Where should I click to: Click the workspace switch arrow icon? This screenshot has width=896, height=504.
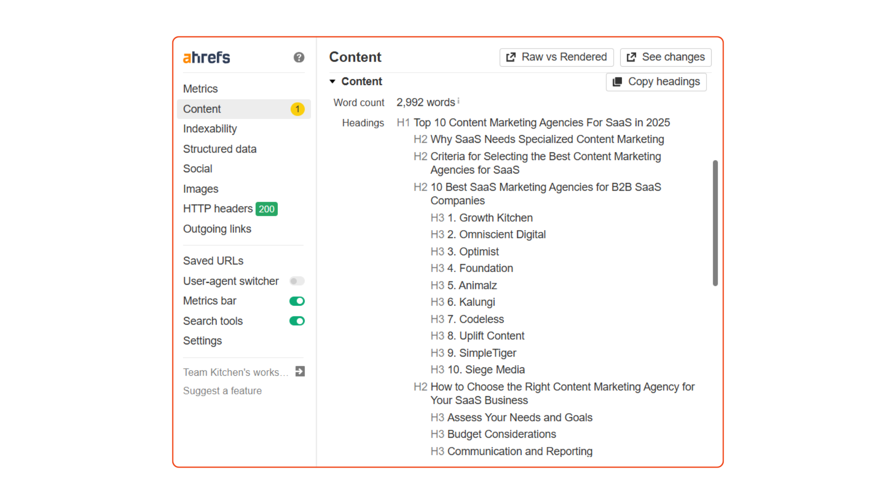(x=300, y=371)
